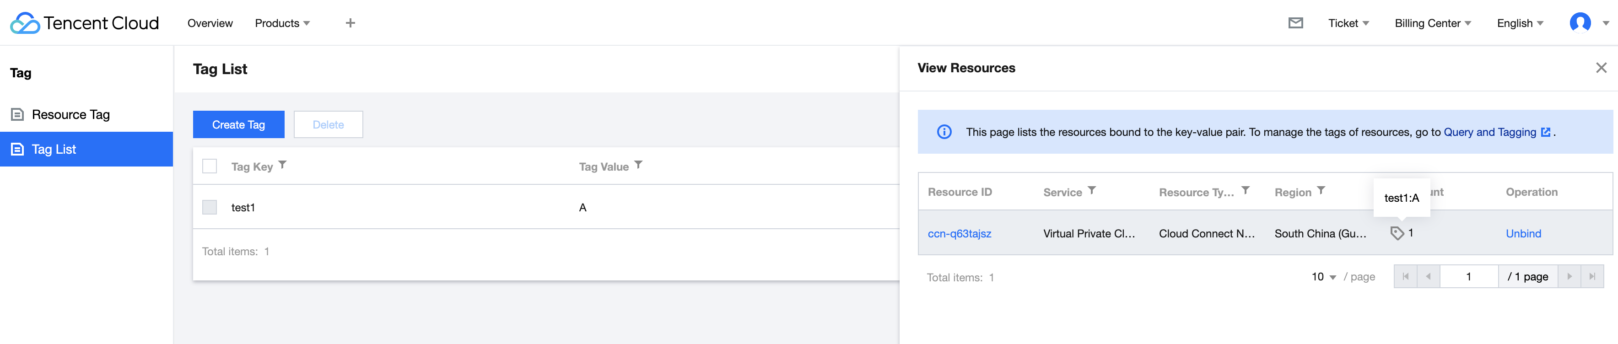Click the plus icon beside Products
This screenshot has width=1618, height=344.
tap(351, 23)
